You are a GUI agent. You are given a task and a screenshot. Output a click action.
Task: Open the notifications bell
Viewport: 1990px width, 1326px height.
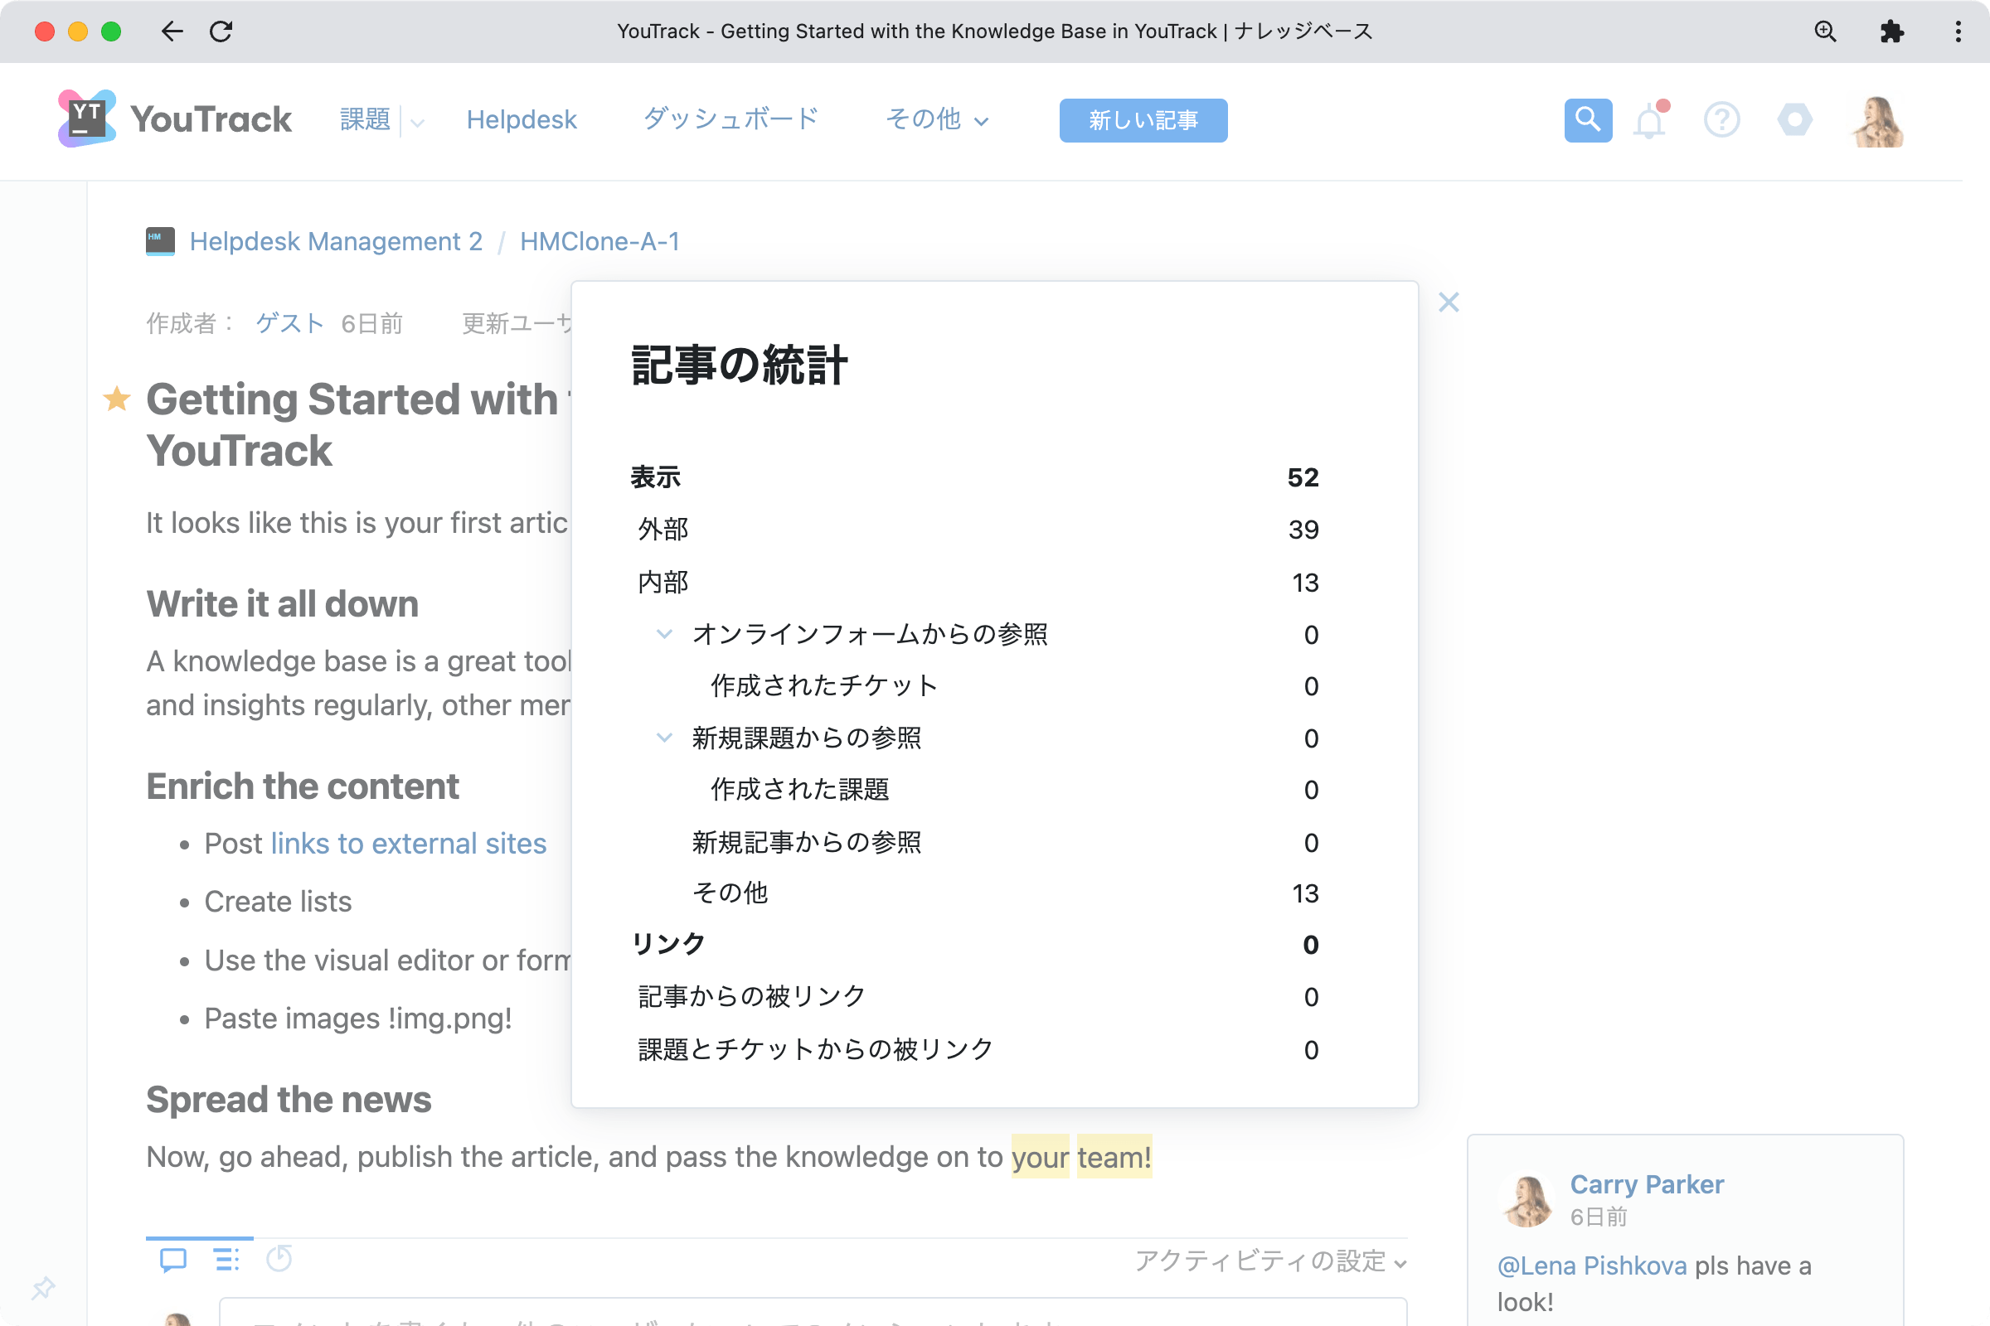pyautogui.click(x=1648, y=120)
